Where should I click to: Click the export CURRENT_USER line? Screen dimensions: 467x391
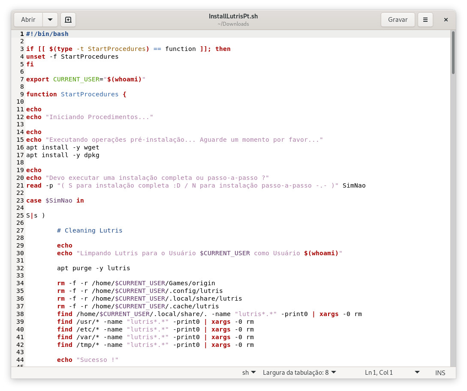[x=86, y=79]
